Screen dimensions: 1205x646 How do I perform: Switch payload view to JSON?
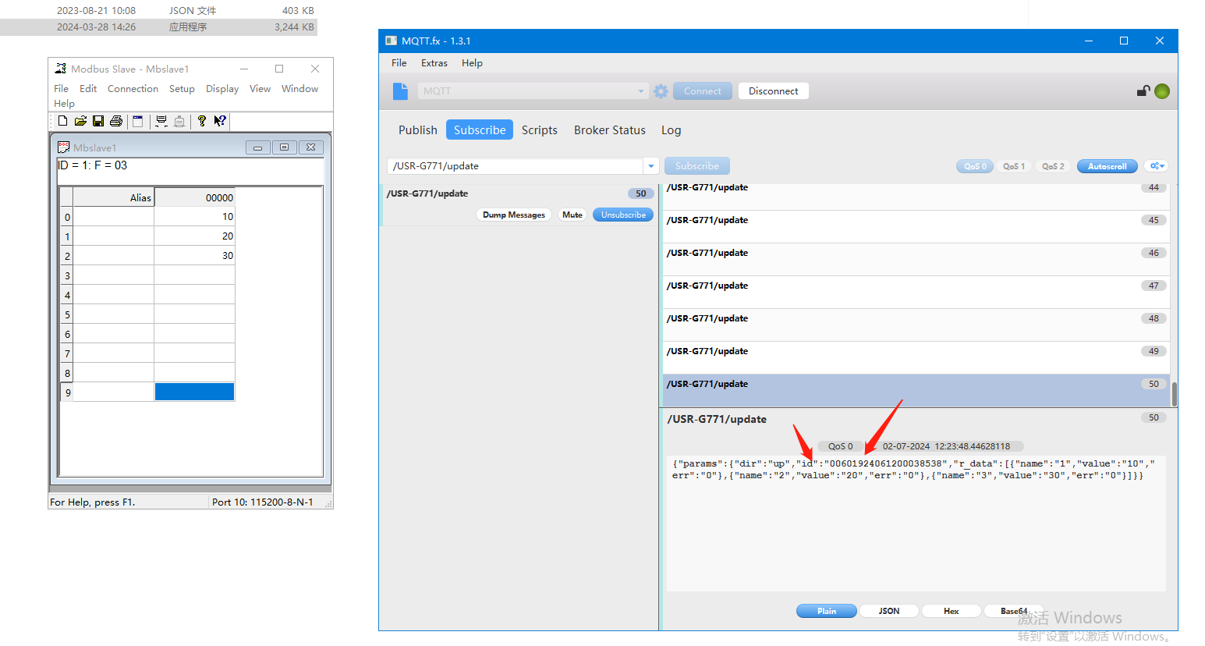[x=889, y=611]
